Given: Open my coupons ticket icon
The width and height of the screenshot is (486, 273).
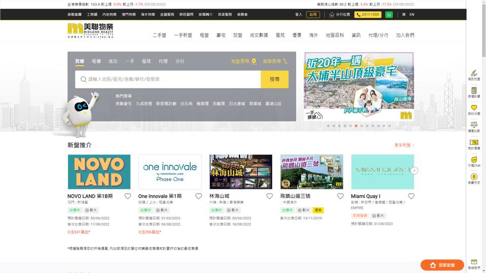Looking at the screenshot, I should tap(474, 144).
